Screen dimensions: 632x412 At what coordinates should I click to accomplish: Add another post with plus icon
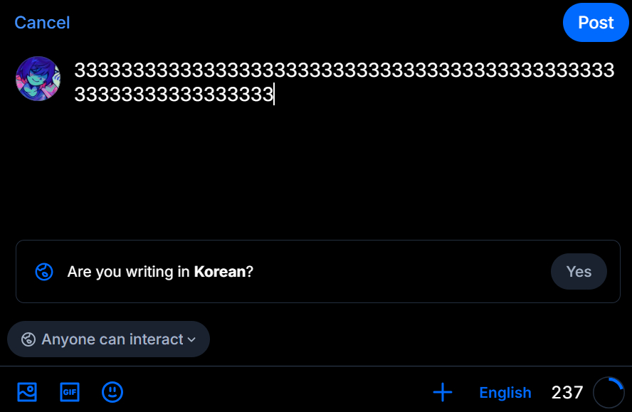click(443, 392)
